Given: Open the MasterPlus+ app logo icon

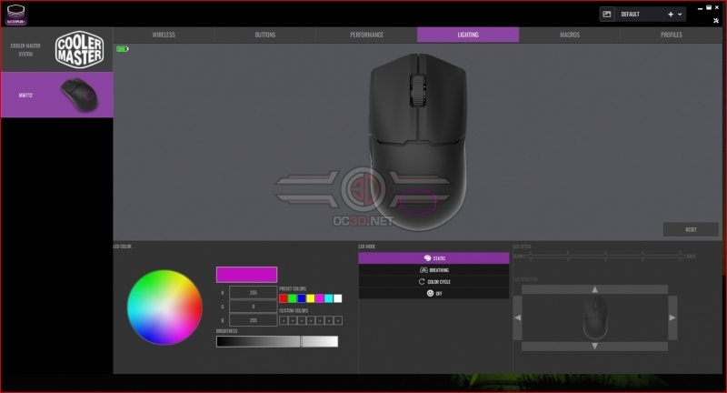Looking at the screenshot, I should (15, 14).
